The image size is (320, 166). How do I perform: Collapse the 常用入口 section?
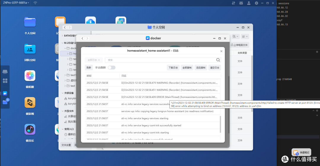[63, 129]
